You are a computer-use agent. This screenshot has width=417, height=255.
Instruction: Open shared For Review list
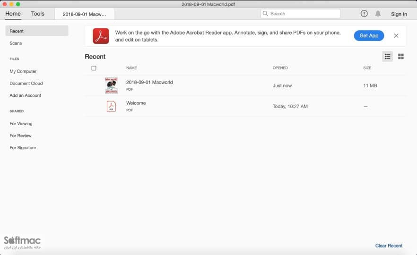coord(20,136)
